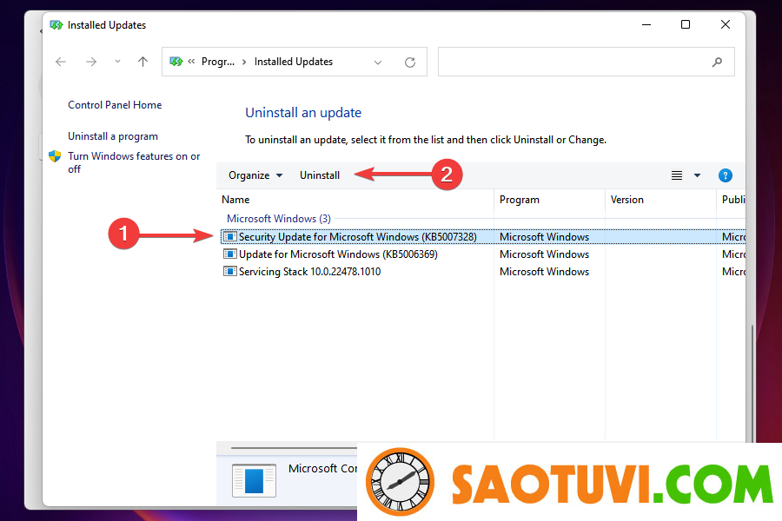782x521 pixels.
Task: Open the view options dropdown arrow
Action: [x=697, y=175]
